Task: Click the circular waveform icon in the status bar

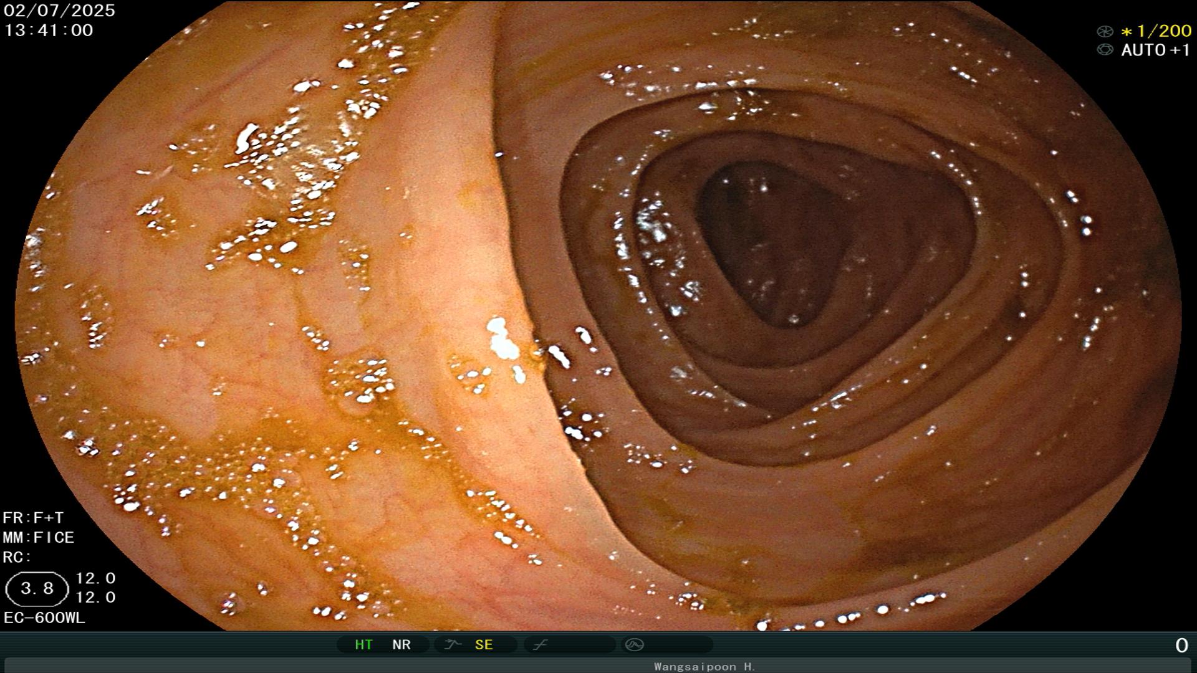Action: 634,645
